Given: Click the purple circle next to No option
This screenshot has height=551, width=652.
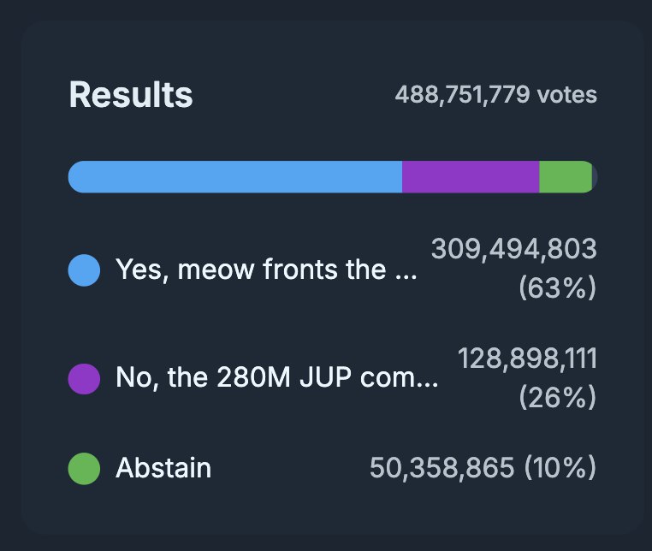Looking at the screenshot, I should (84, 379).
